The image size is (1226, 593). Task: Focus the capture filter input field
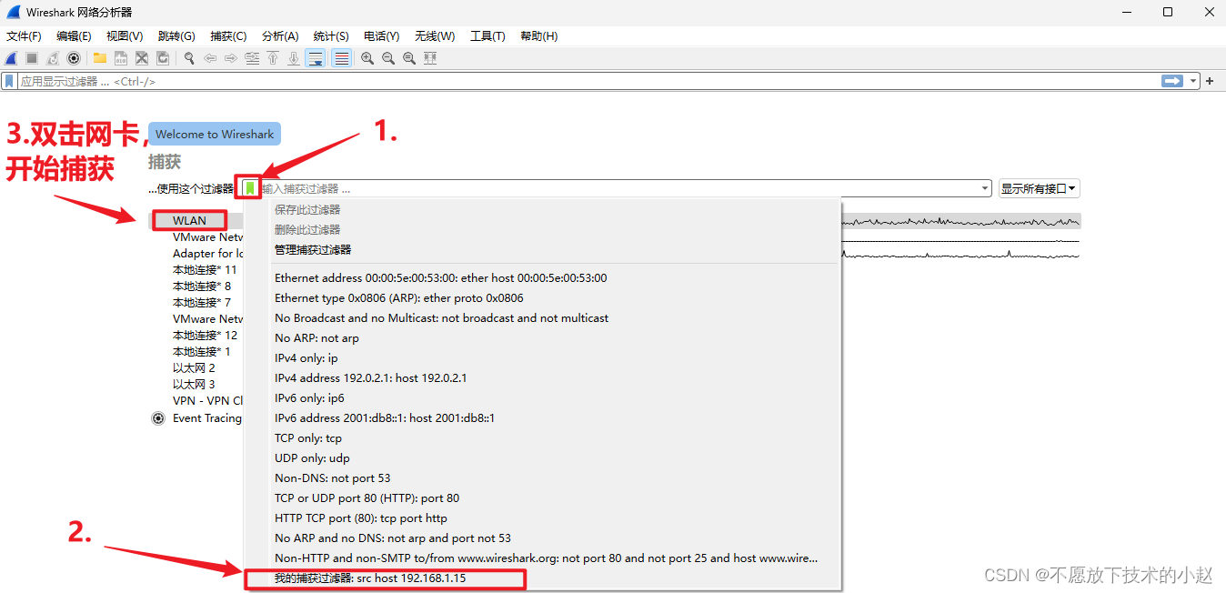click(x=619, y=189)
